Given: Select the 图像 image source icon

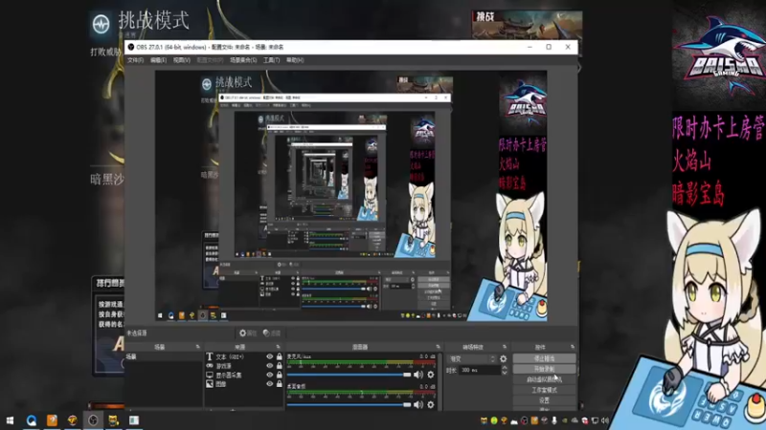Looking at the screenshot, I should click(210, 384).
